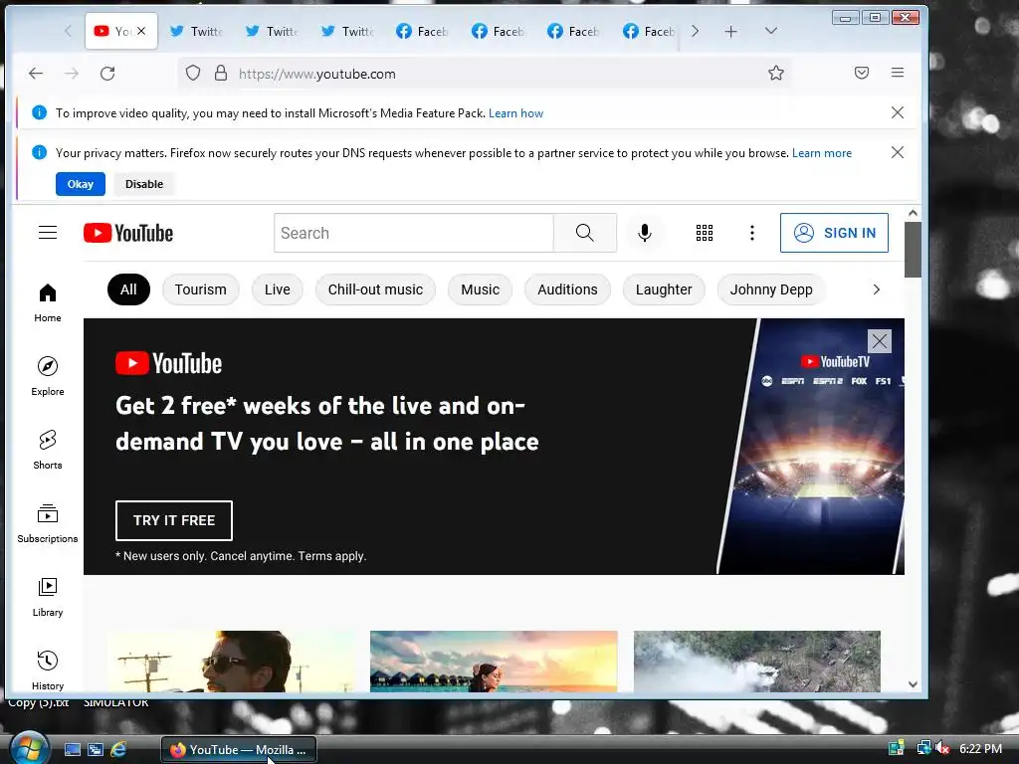Click the TRY IT FREE button
This screenshot has width=1019, height=764.
pos(173,520)
